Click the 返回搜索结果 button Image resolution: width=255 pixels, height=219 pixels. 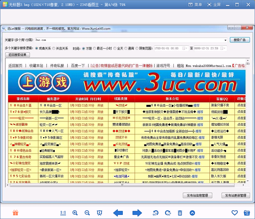[x=17, y=55]
